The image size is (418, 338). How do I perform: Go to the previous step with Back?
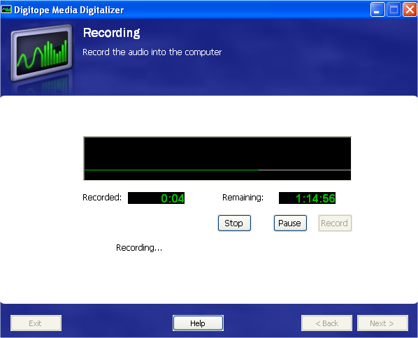coord(326,323)
